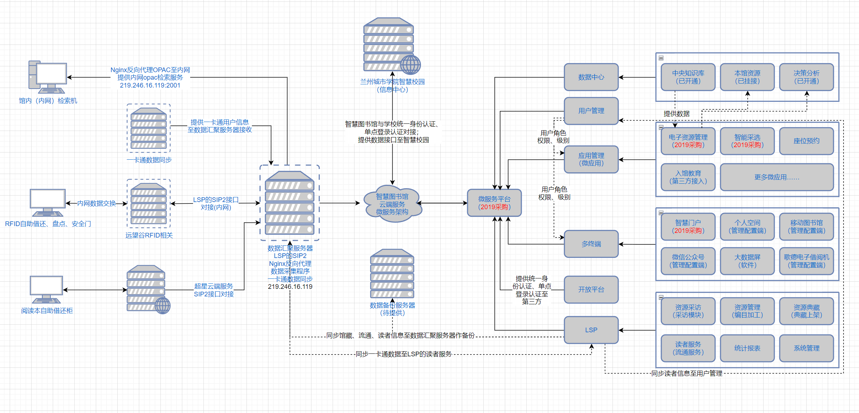The height and width of the screenshot is (413, 859).
Task: Select the smart library cloud shape
Action: pos(392,204)
